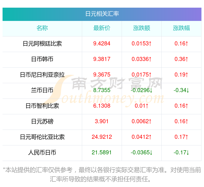The image size is (204, 187).
Task: Select the row name 兰币日币
Action: (42, 90)
